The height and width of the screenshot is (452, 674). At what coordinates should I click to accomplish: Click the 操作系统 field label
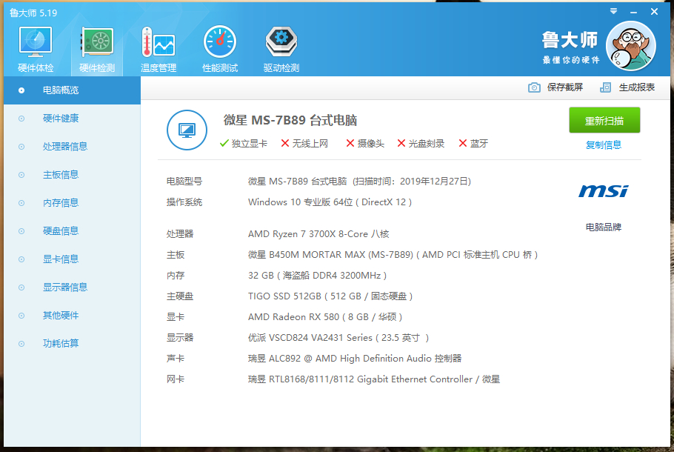coord(184,202)
